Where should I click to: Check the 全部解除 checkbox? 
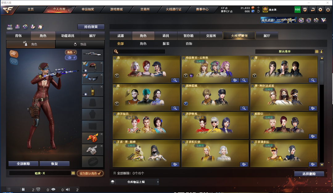tap(115, 173)
